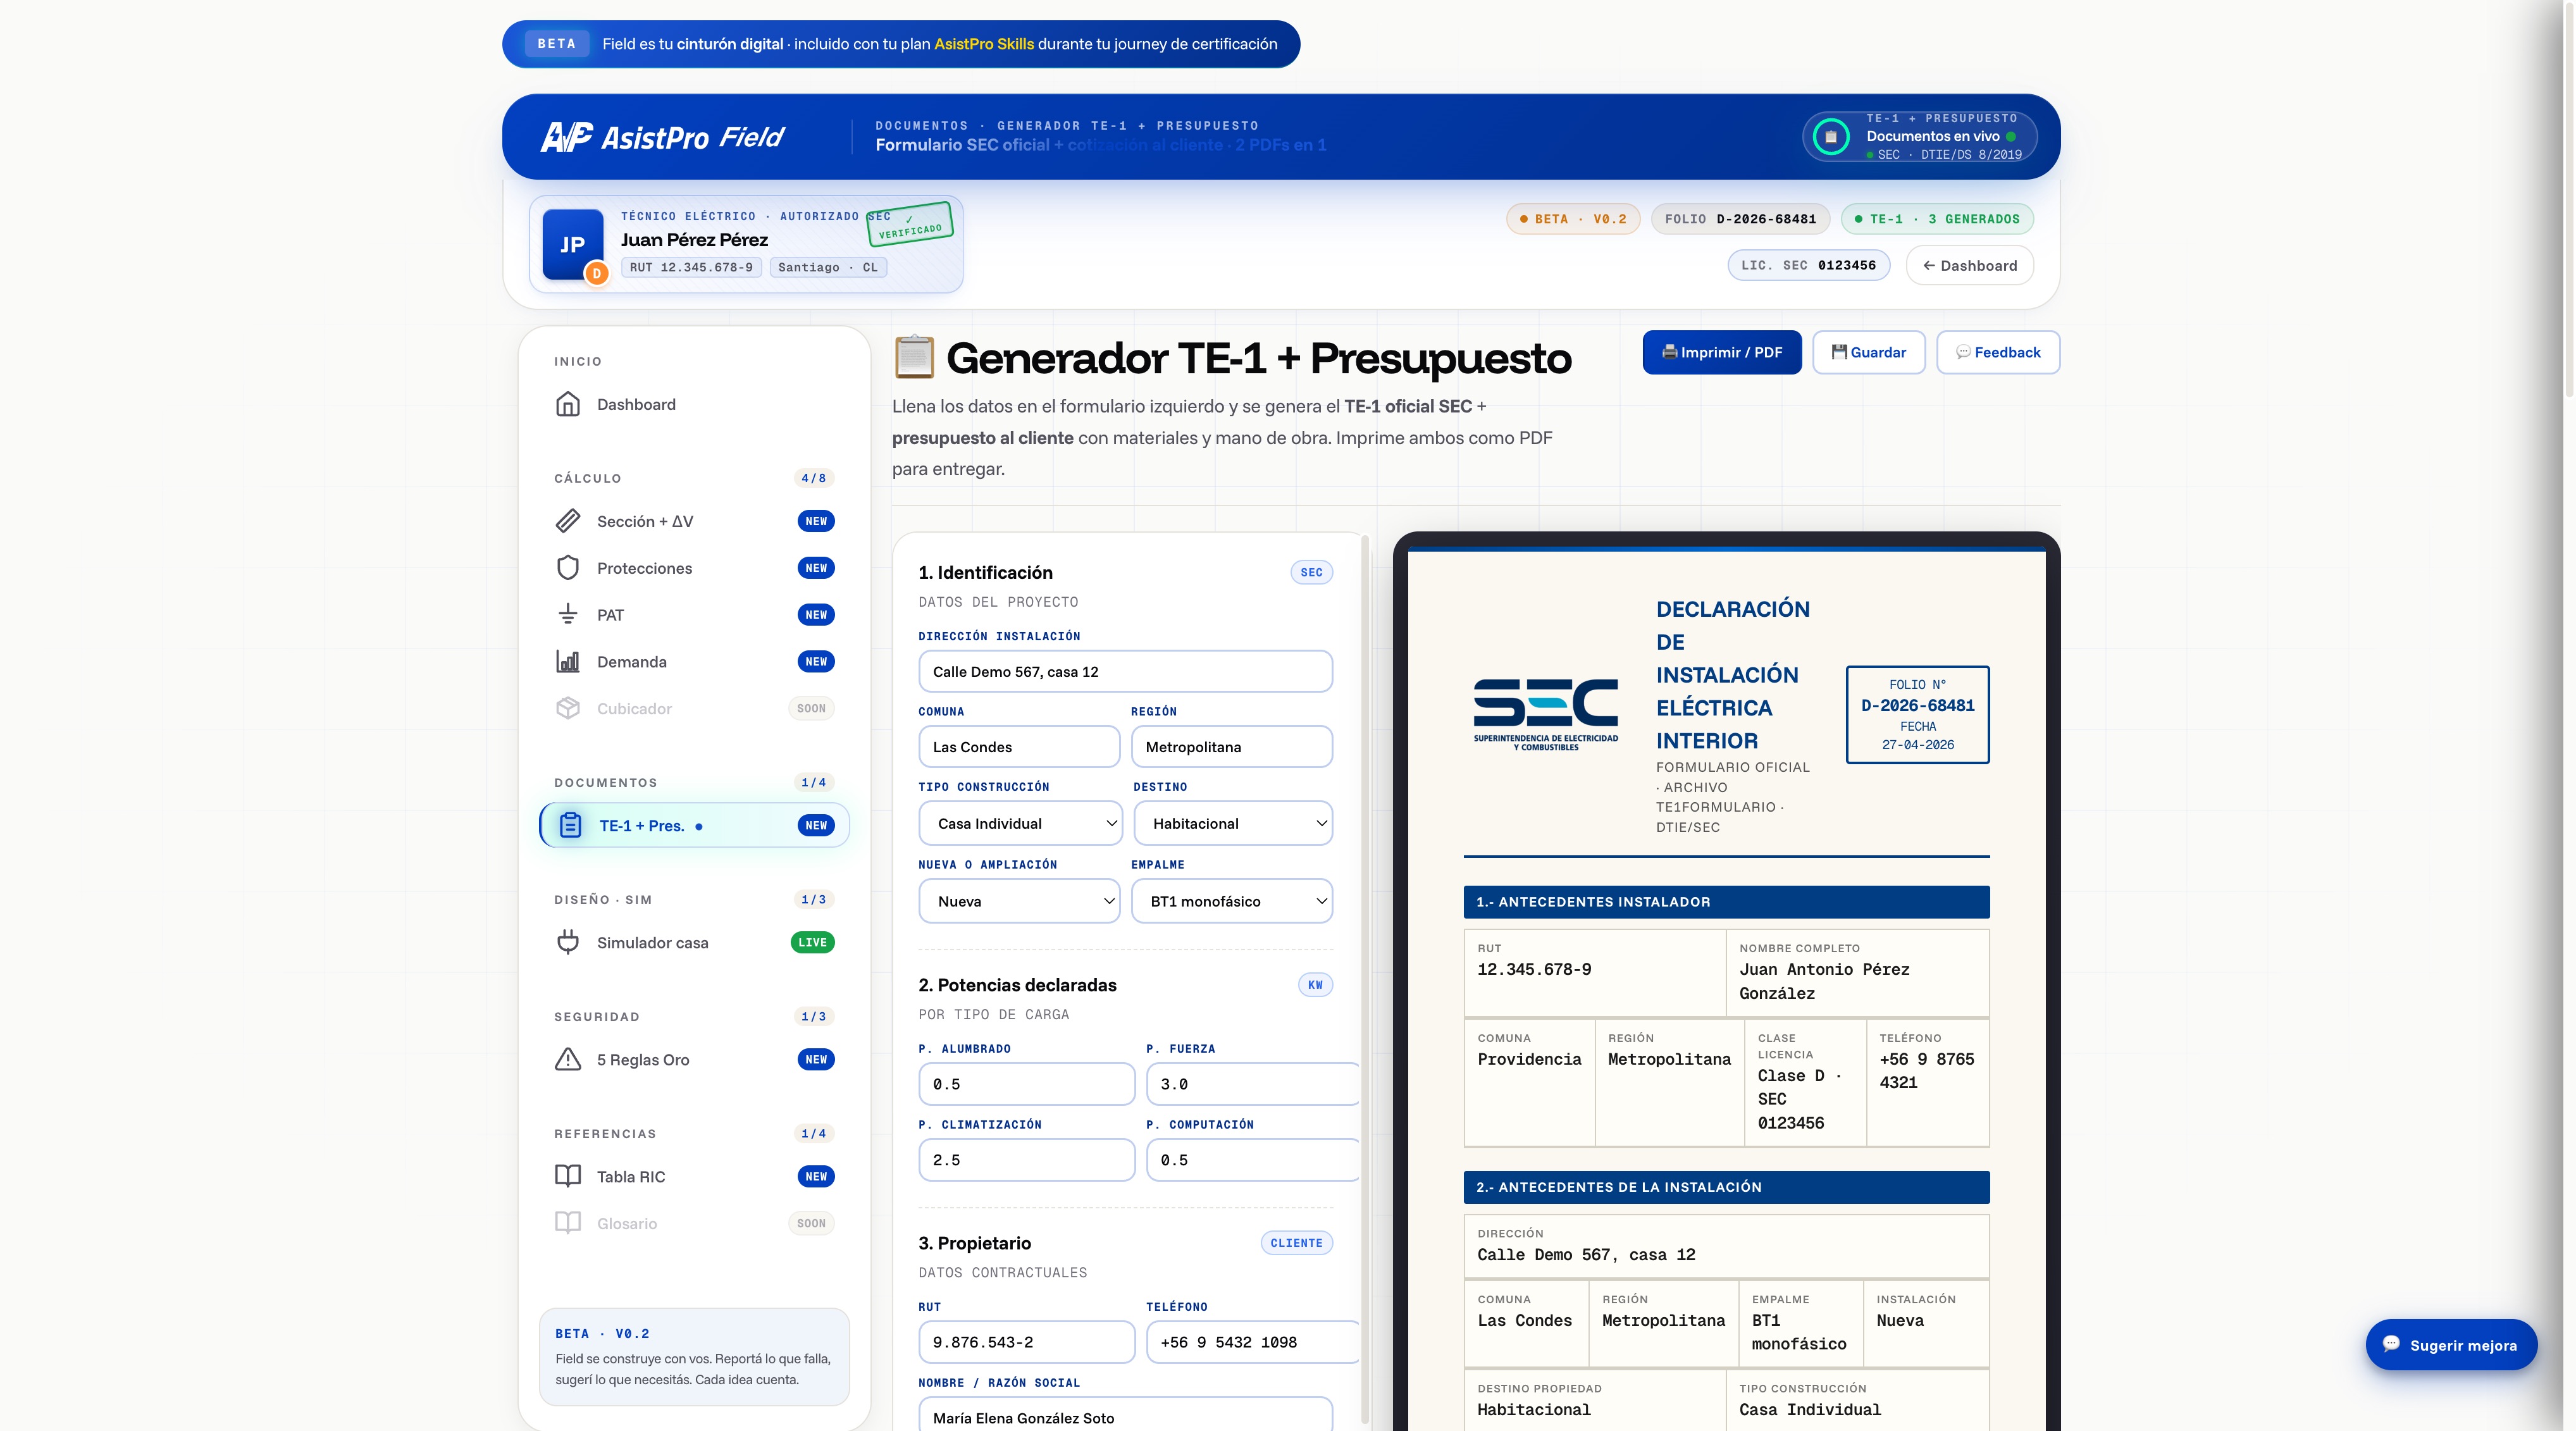Click the TE-1 + Pres. clipboard icon
The height and width of the screenshot is (1431, 2576).
570,825
